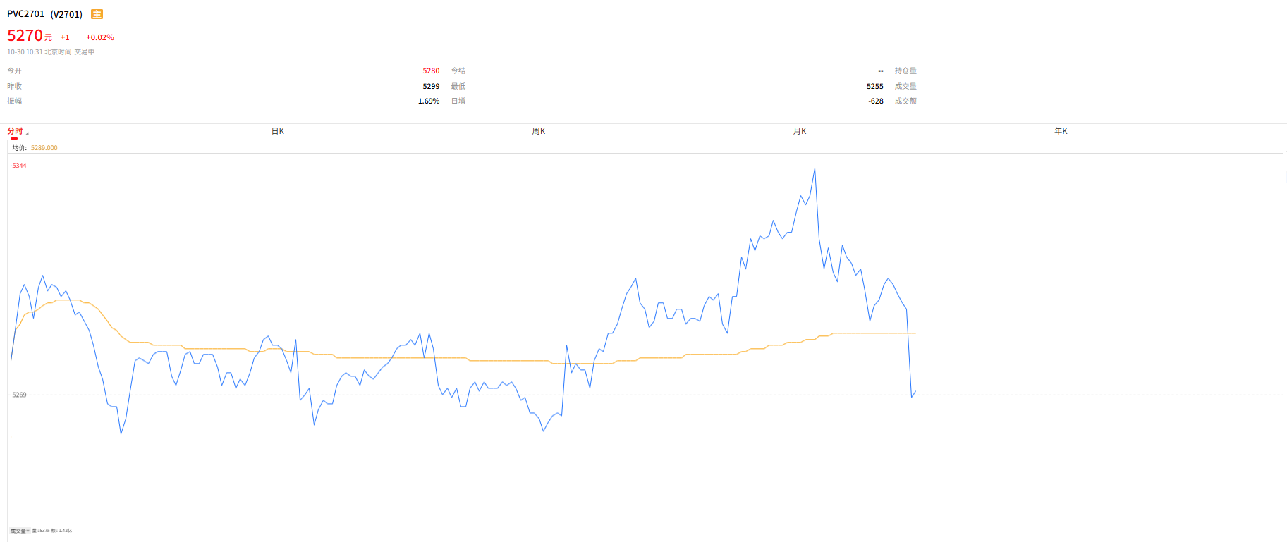Open the 成交量 indicator dropdown
1287x542 pixels.
click(20, 531)
